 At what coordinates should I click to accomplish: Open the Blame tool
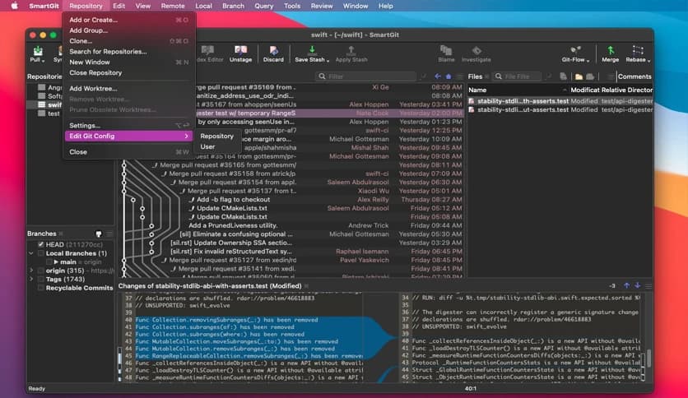click(x=446, y=54)
